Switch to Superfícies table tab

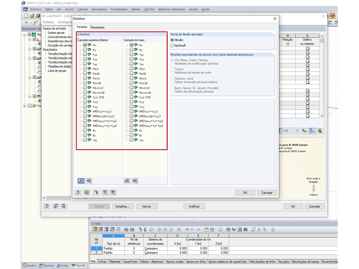point(130,261)
